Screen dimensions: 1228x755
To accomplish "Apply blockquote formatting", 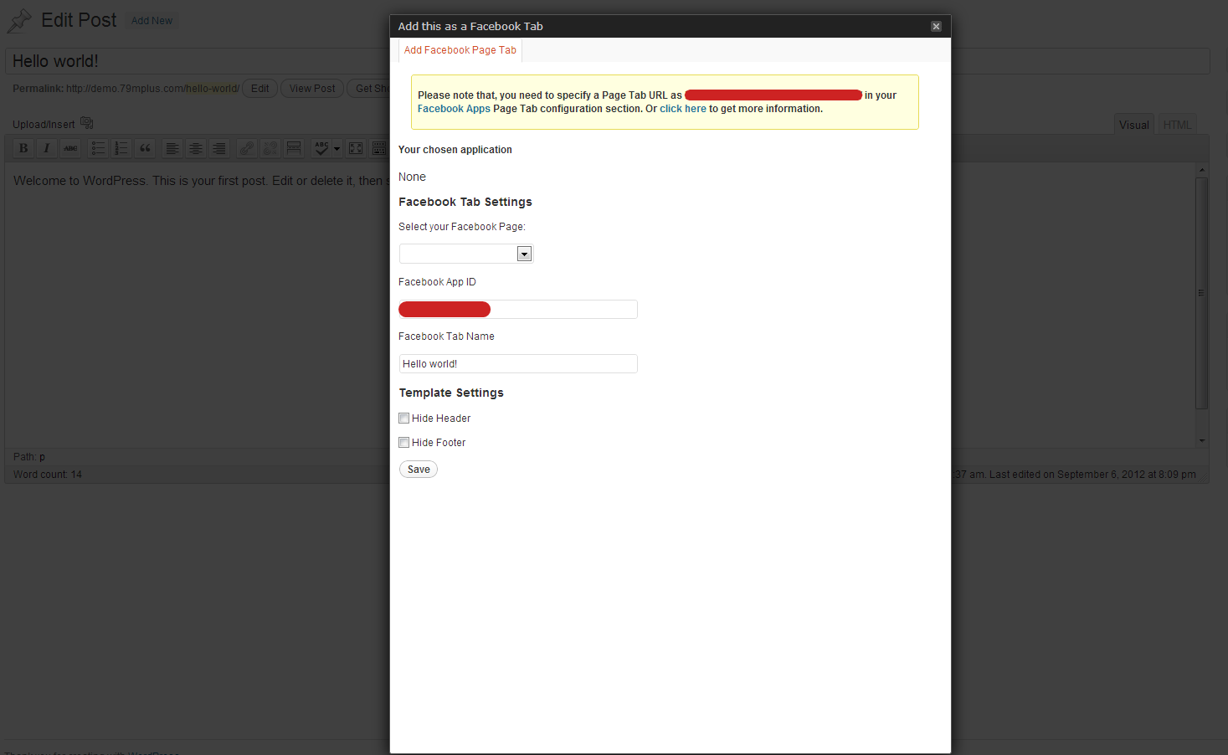I will [x=145, y=148].
